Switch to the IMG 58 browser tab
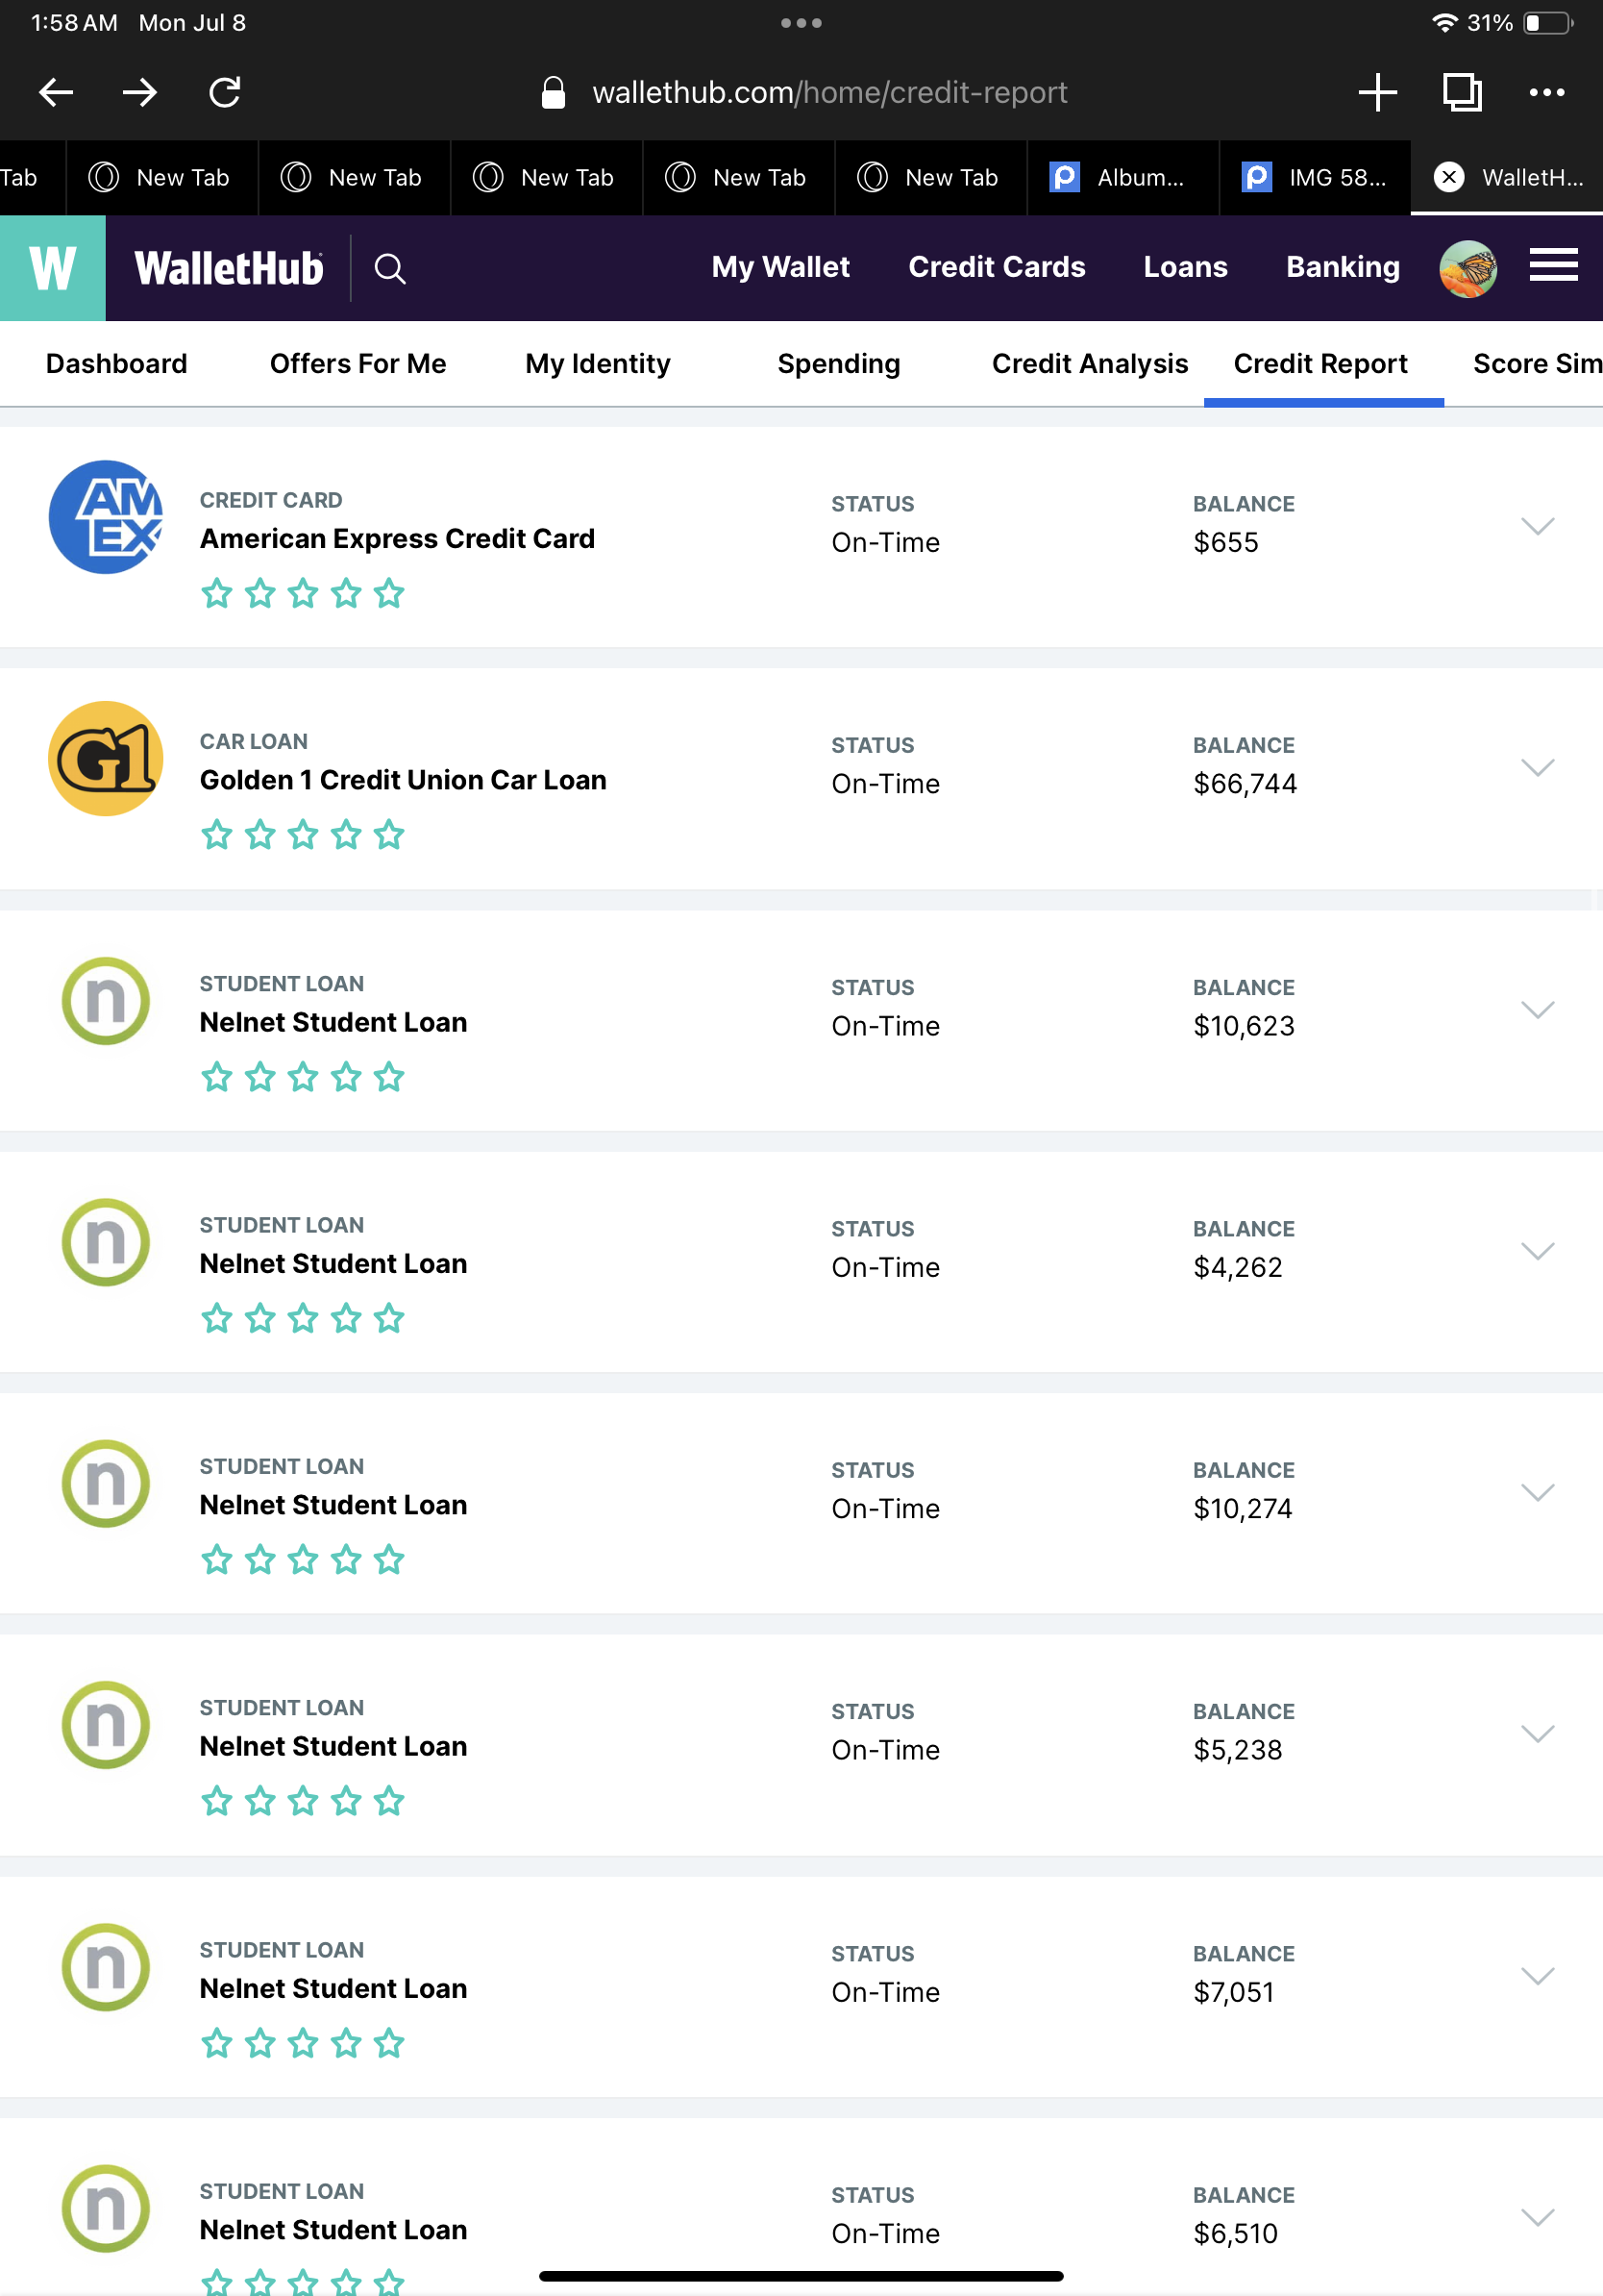Viewport: 1603px width, 2296px height. click(x=1314, y=177)
